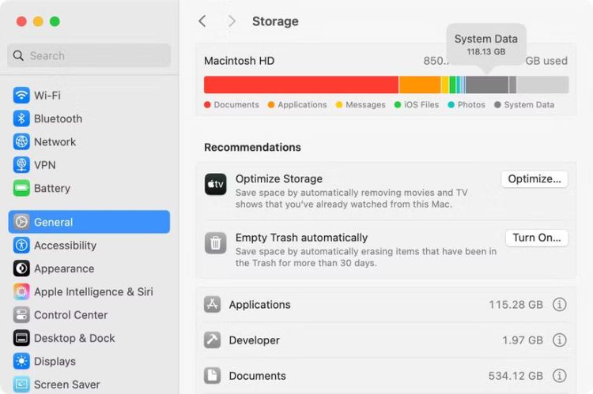Click the Optimize... button

pyautogui.click(x=534, y=179)
